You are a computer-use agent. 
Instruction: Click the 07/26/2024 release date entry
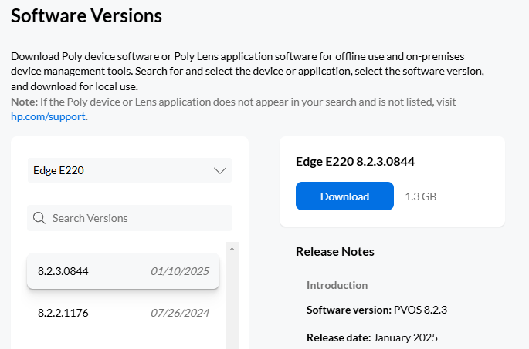pos(179,313)
